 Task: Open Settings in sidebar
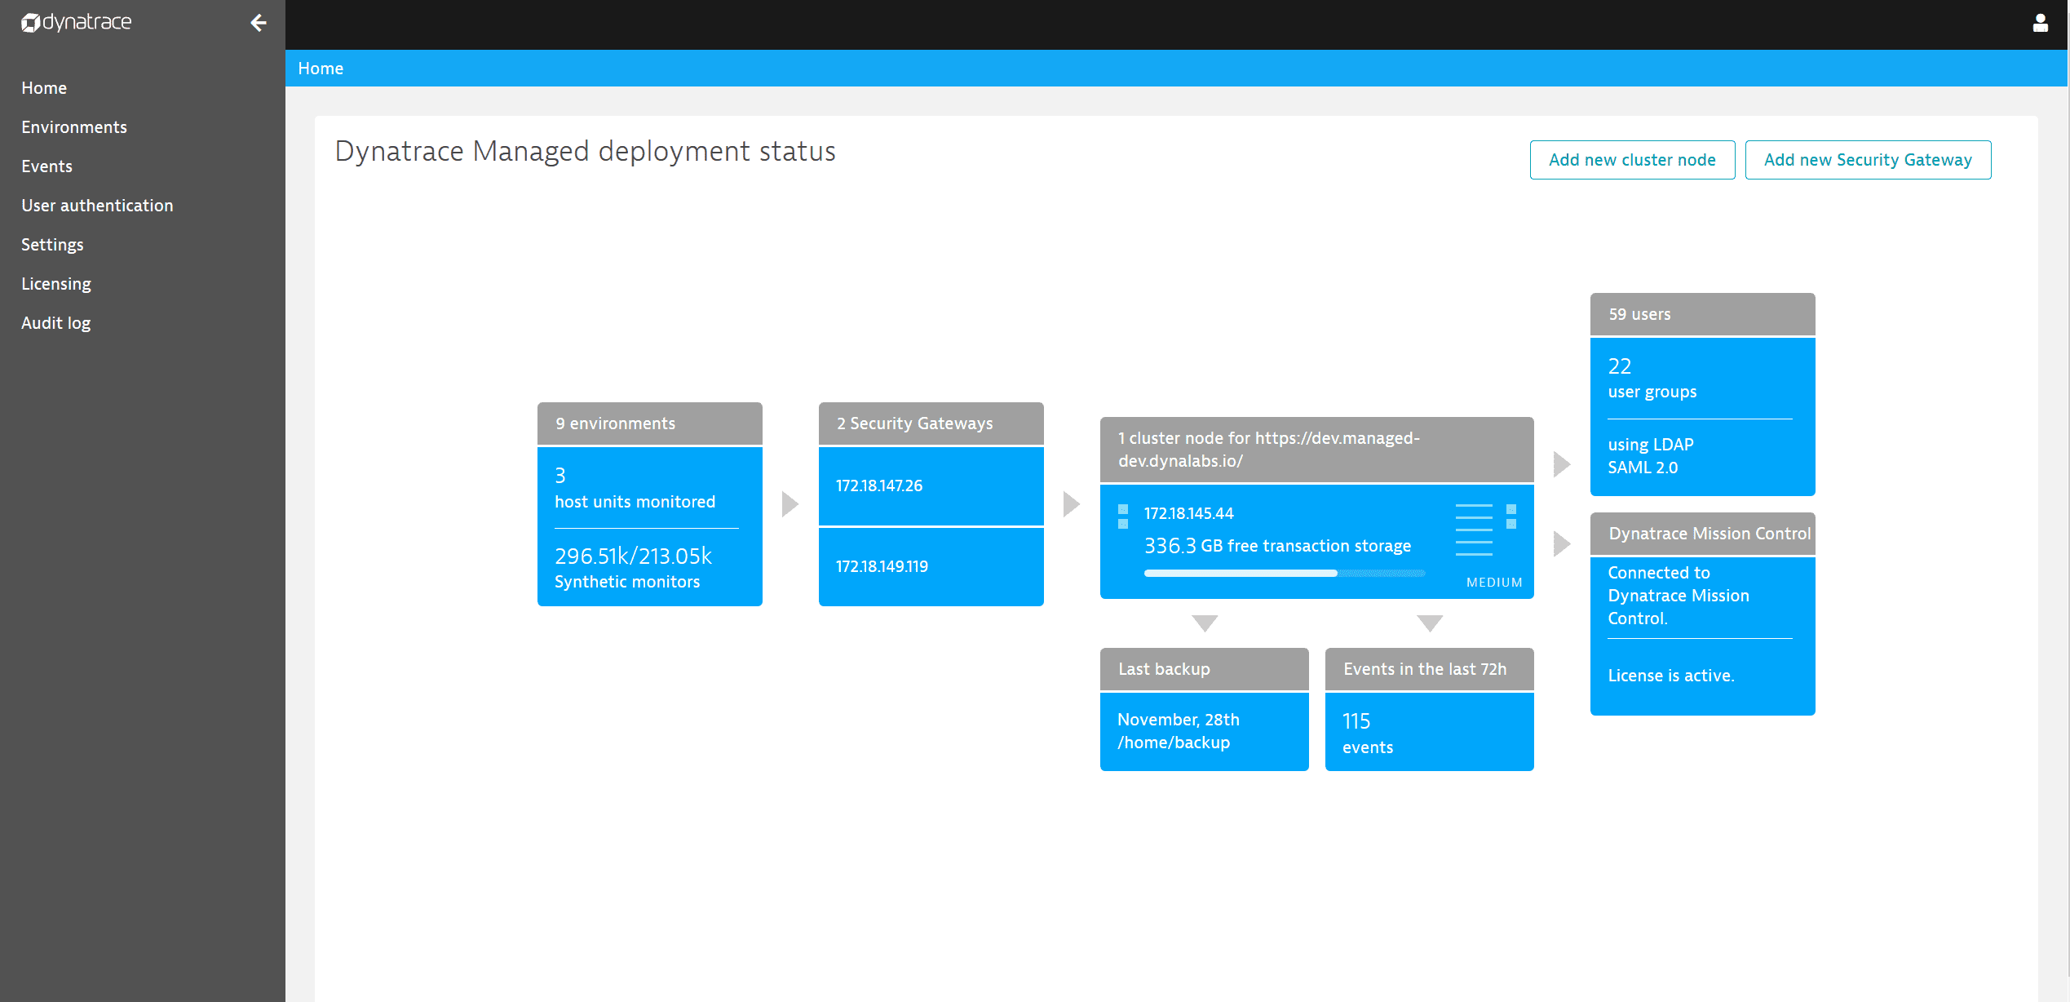tap(52, 245)
